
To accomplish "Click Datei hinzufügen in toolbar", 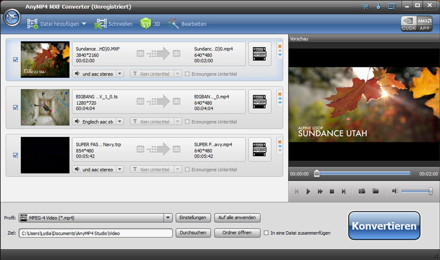I will 53,24.
